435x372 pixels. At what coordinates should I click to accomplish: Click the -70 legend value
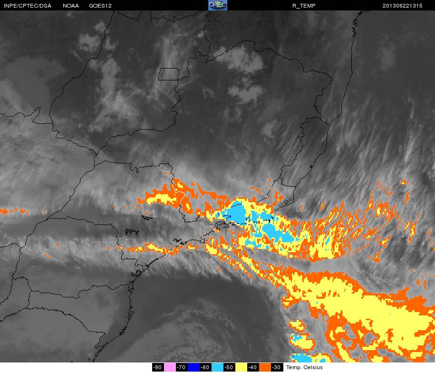coord(182,367)
